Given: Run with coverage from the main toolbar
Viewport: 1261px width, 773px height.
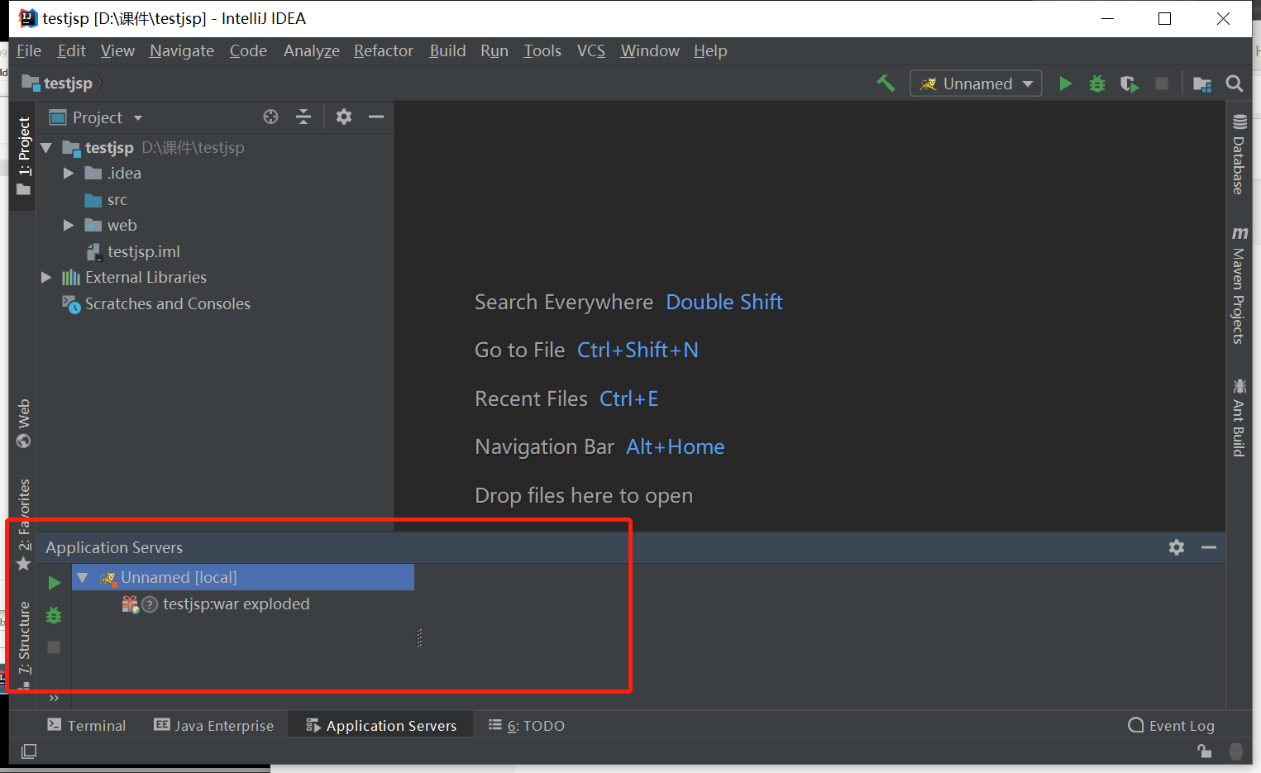Looking at the screenshot, I should click(1130, 84).
